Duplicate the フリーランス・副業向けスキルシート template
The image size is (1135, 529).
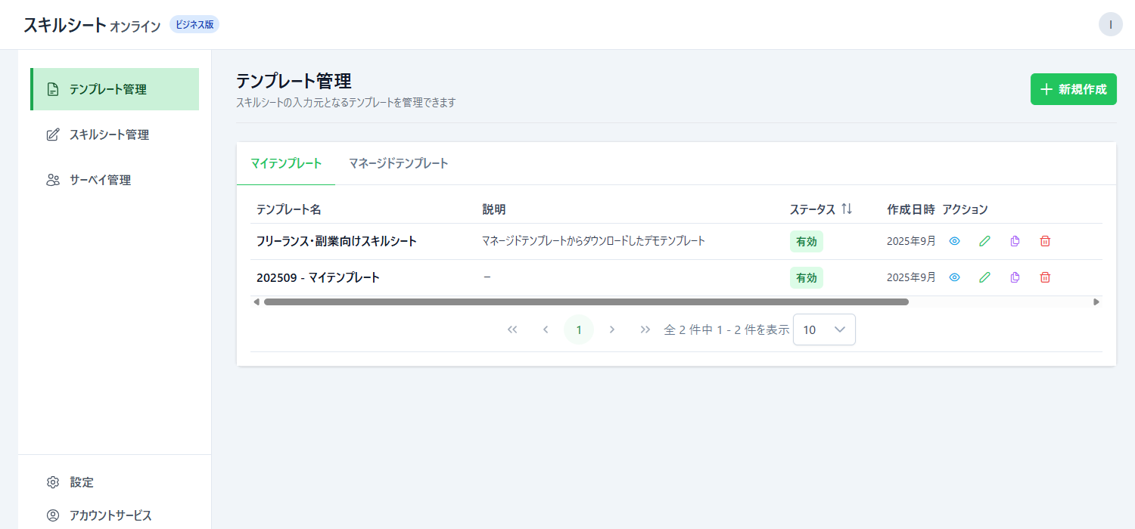coord(1015,241)
